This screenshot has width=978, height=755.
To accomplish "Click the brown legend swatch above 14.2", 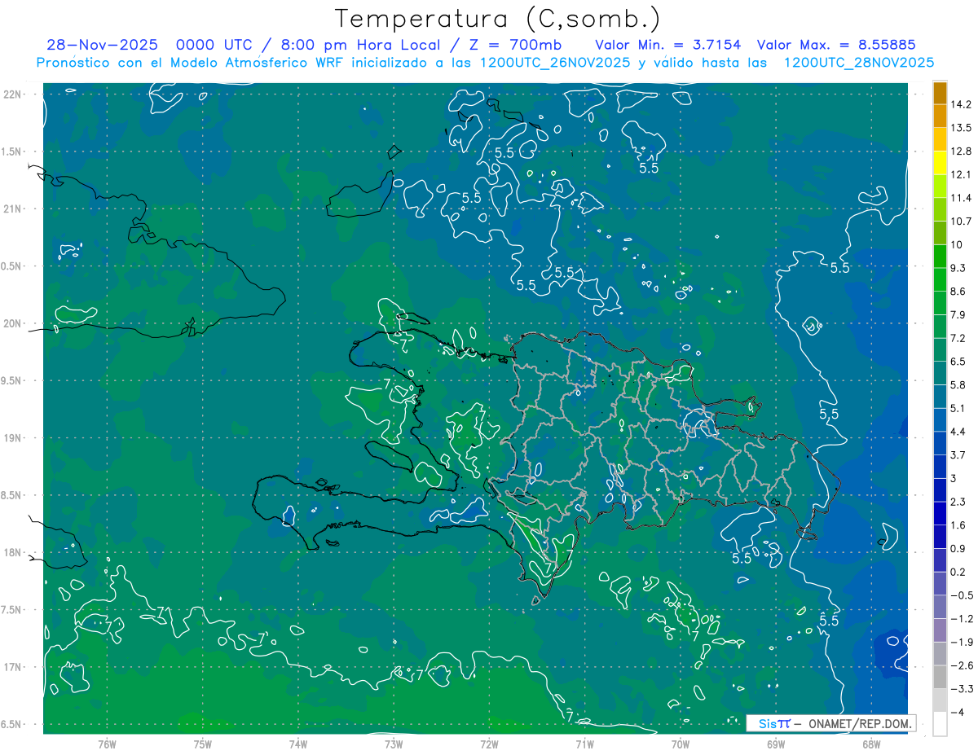I will (x=940, y=93).
